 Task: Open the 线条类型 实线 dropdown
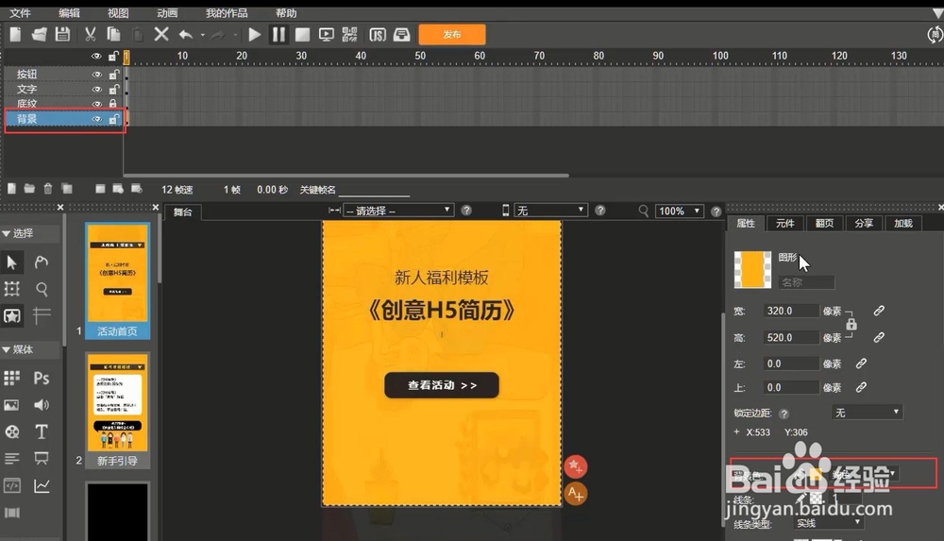pyautogui.click(x=829, y=523)
